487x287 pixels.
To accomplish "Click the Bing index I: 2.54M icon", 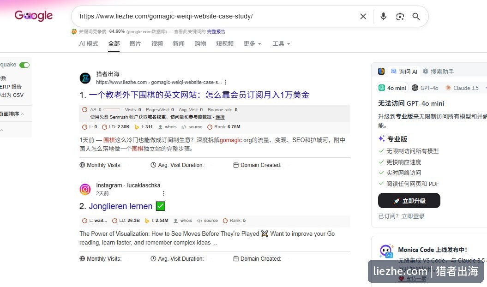I will pyautogui.click(x=147, y=221).
